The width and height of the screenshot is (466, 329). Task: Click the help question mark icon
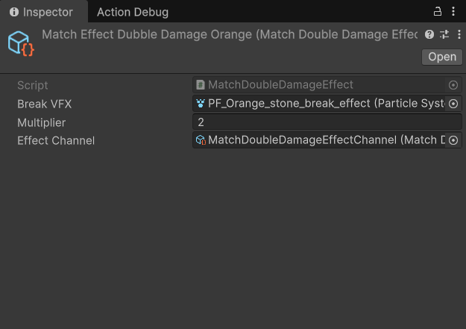pos(429,34)
